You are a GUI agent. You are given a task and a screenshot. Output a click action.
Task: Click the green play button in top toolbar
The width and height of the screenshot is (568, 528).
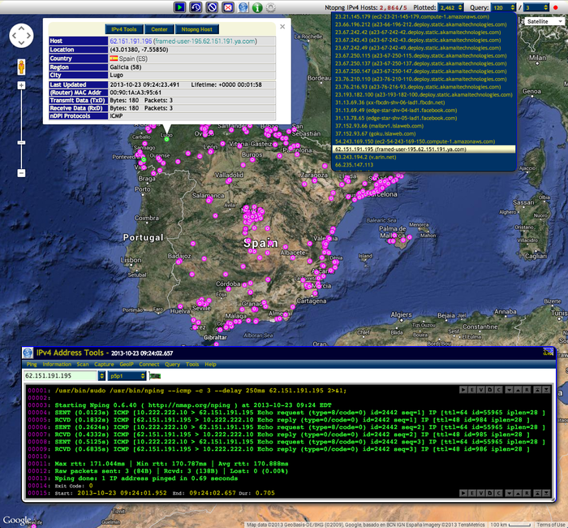[x=179, y=6]
